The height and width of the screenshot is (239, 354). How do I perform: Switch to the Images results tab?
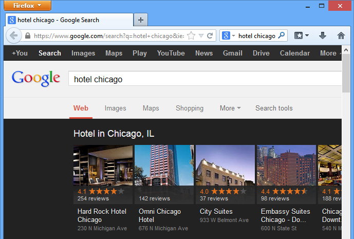116,108
